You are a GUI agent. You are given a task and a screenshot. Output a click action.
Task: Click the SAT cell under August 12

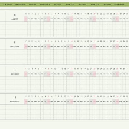(x=68, y=19)
